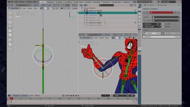
Task: Uncheck the Use Tail checkbox
Action: [x=163, y=24]
